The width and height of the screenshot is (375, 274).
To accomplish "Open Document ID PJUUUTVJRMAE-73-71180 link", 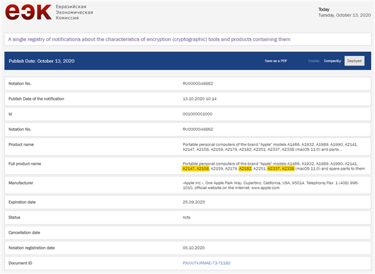I will coord(206,263).
